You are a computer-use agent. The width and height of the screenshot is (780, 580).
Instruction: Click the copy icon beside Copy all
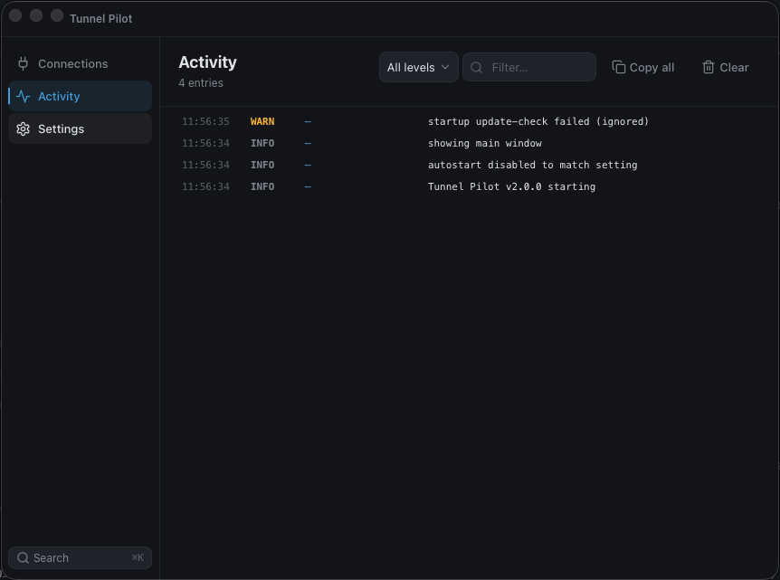coord(618,67)
